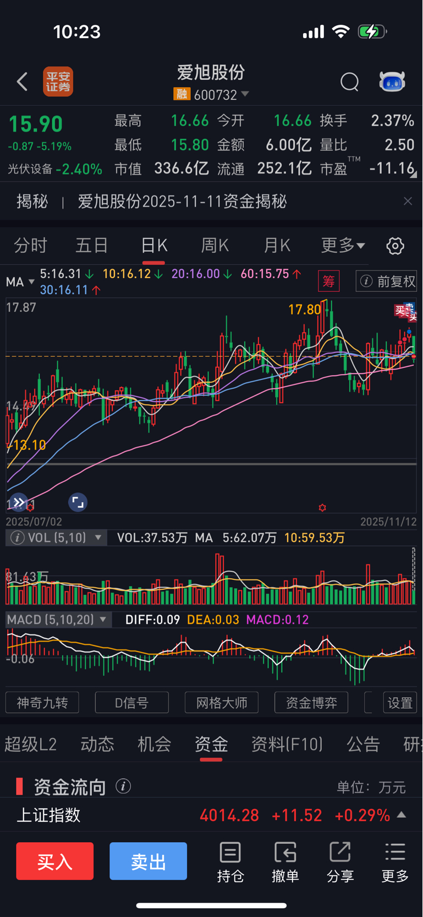Image resolution: width=423 pixels, height=917 pixels.
Task: Close the 资金揭秘 banner
Action: coord(408,201)
